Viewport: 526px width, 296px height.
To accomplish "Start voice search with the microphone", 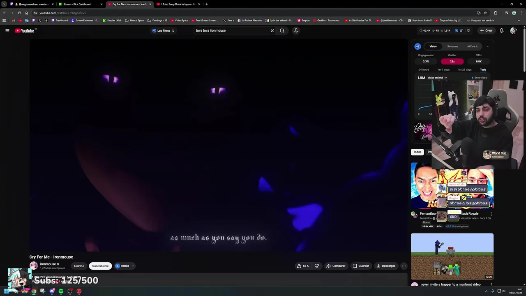I will 296,30.
